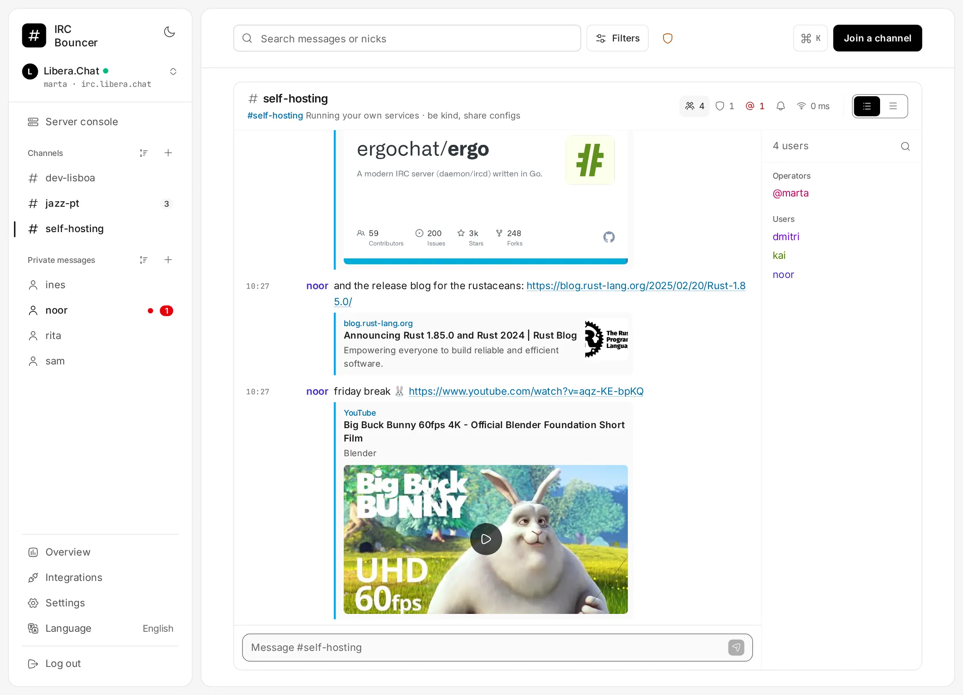Select user dmitri in user list
This screenshot has height=695, width=963.
point(786,237)
